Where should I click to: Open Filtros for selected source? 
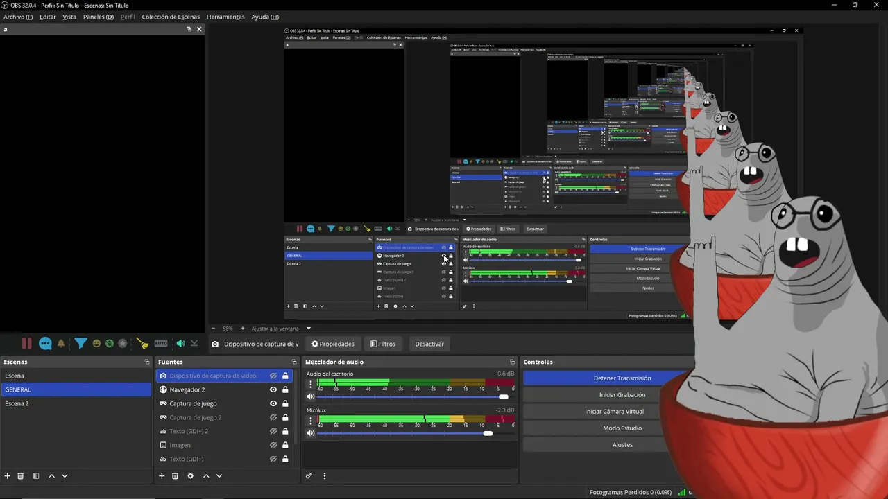[383, 344]
